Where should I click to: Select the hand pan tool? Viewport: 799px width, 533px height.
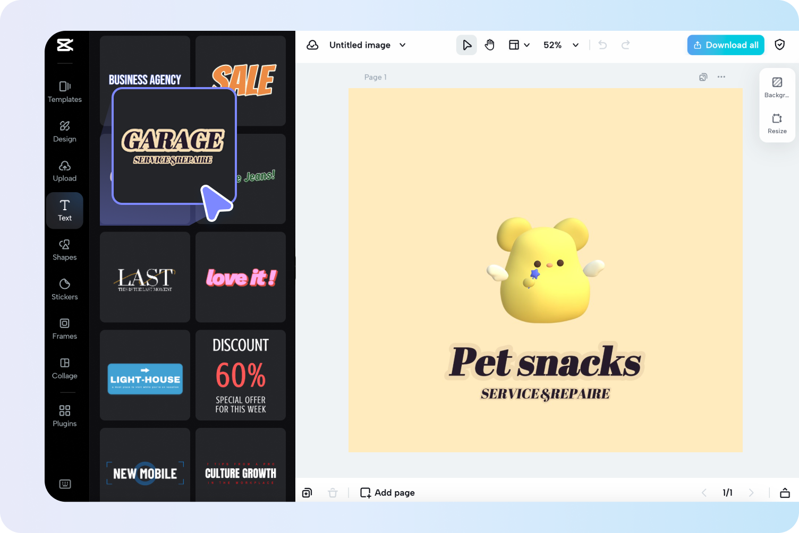(x=489, y=45)
